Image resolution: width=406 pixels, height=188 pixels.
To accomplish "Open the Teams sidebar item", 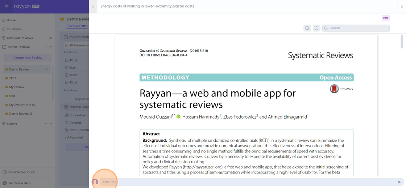I will [9, 124].
